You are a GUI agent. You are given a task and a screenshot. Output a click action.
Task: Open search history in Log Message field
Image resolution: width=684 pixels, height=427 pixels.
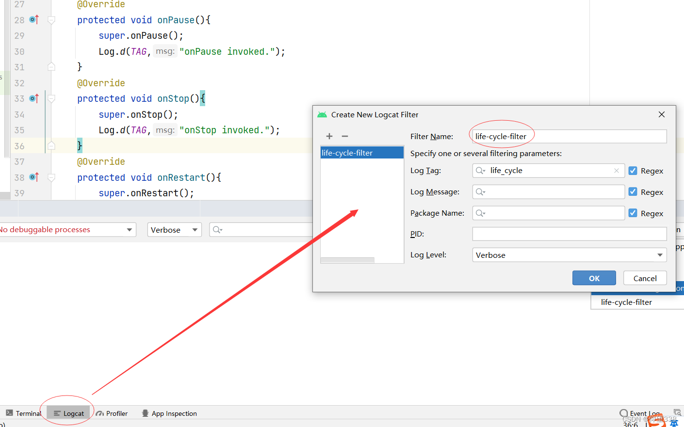pos(481,192)
